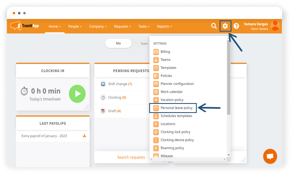The width and height of the screenshot is (292, 174).
Task: Select Personal leave policy from settings
Action: tap(176, 108)
